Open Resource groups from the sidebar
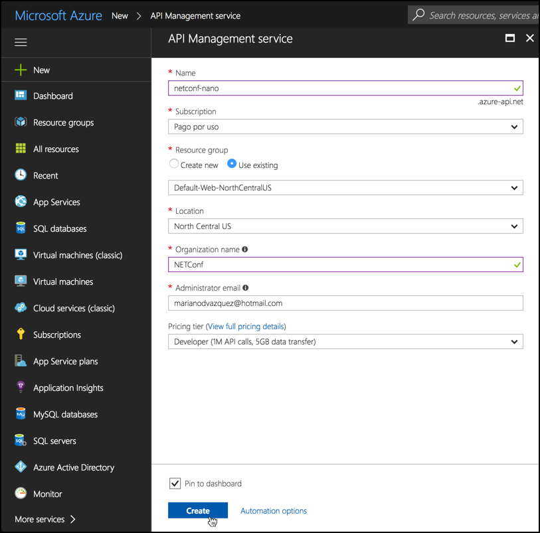This screenshot has width=540, height=533. 63,123
